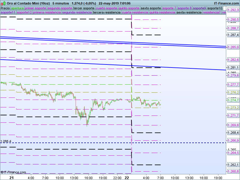Click the 1.288,7 price axis label
The image size is (240, 180).
(233, 28)
